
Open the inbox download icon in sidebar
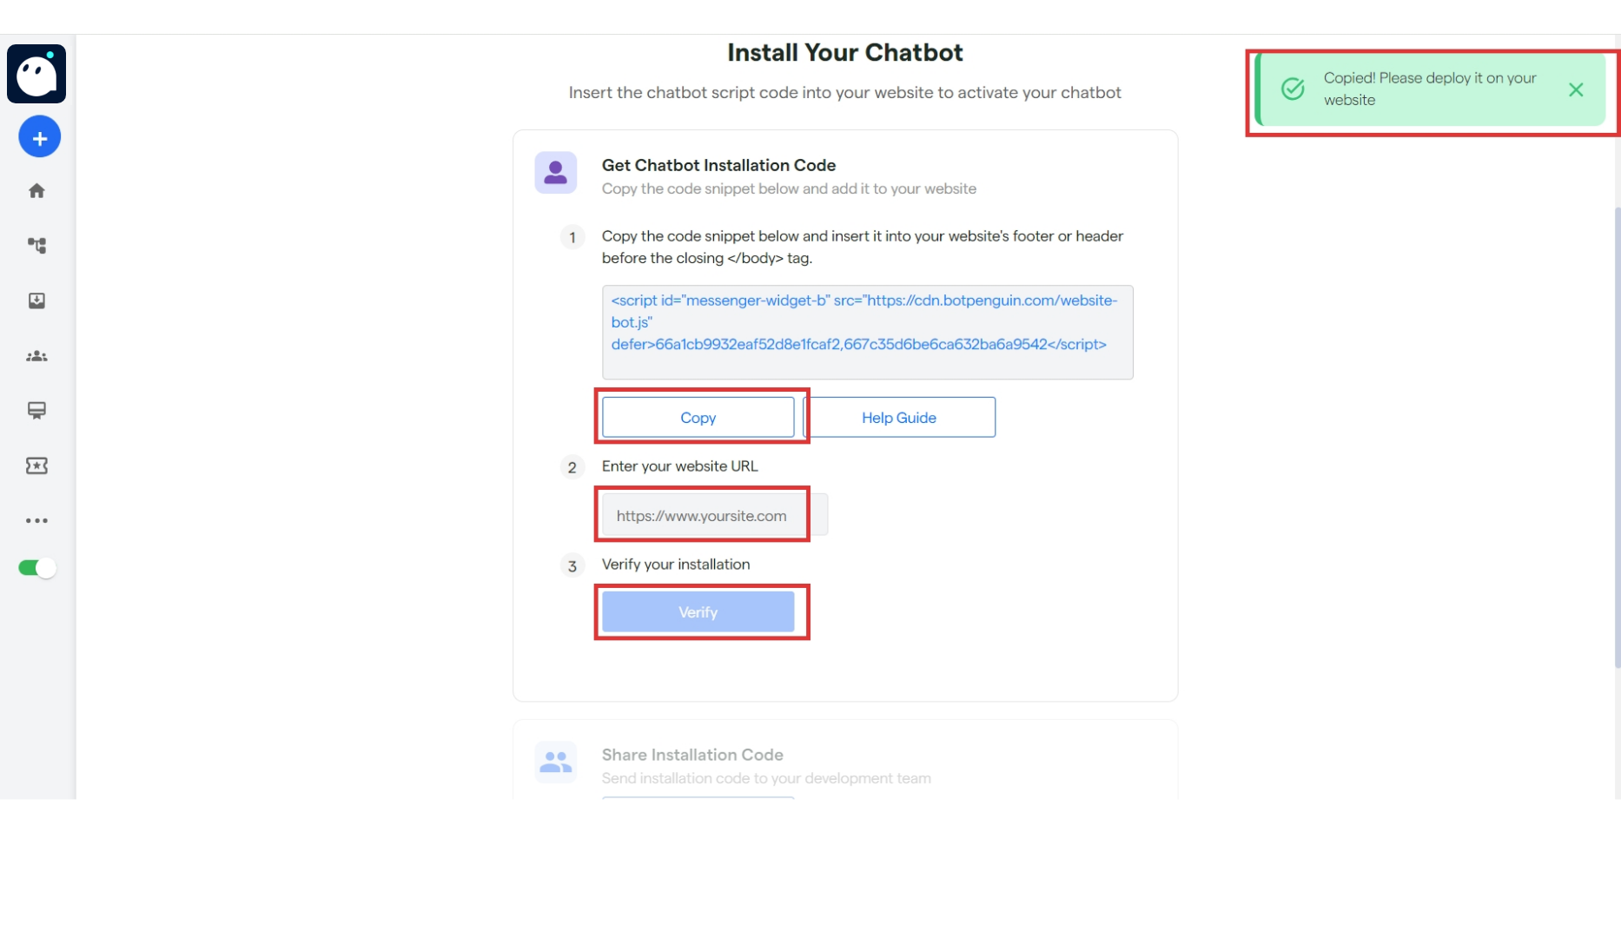point(36,301)
